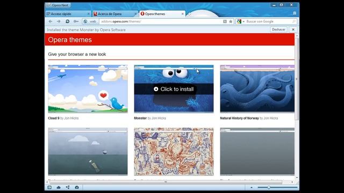Open the Opera Next menu button
Screen dimensions: 344x193
(x=58, y=5)
